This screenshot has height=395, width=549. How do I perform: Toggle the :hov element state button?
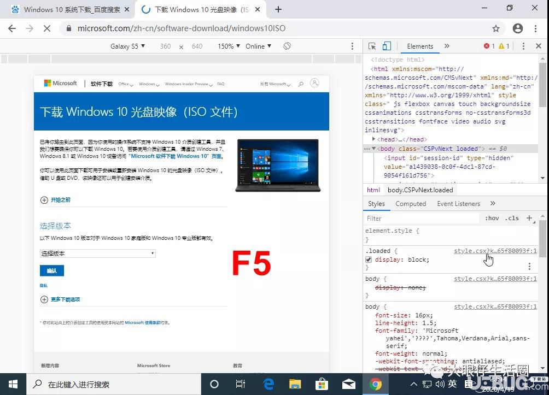pyautogui.click(x=492, y=219)
